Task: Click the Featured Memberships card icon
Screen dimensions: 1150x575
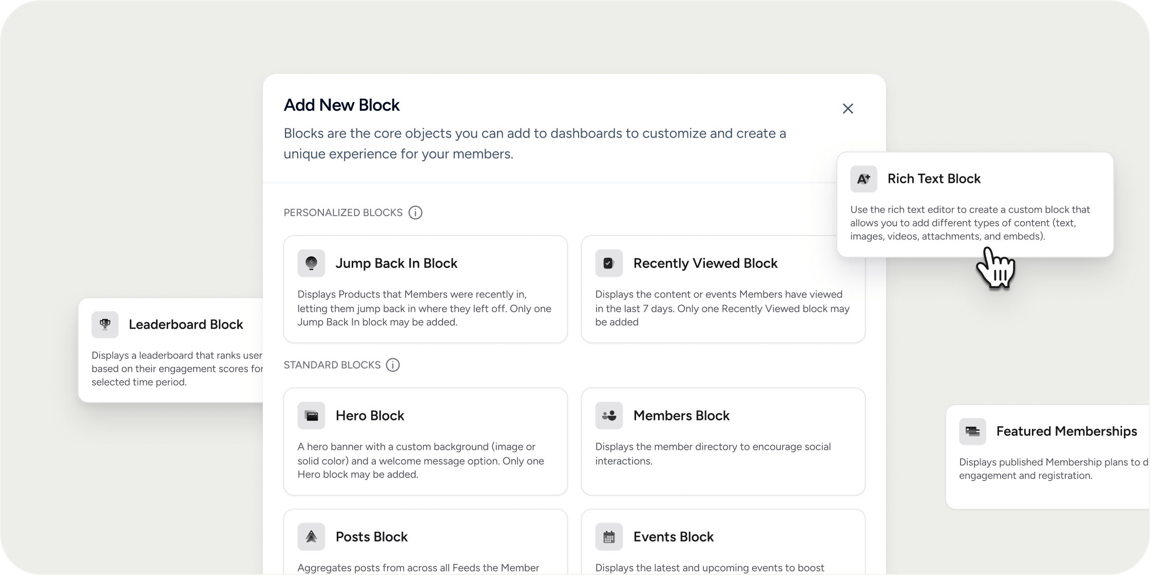Action: [x=972, y=431]
